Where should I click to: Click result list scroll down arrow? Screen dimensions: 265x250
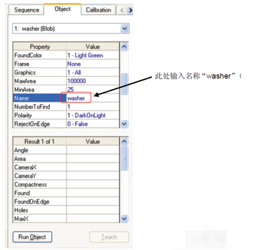coord(124,219)
